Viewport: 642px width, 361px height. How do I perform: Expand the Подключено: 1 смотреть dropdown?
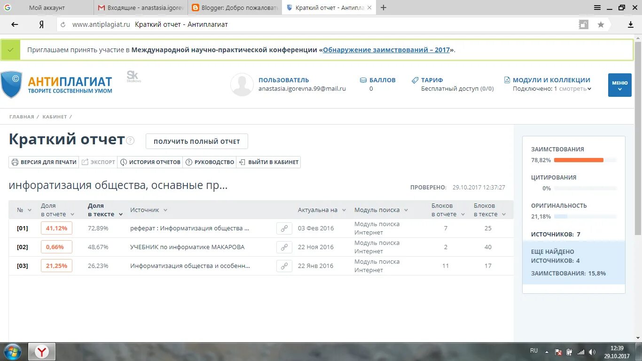pos(552,88)
